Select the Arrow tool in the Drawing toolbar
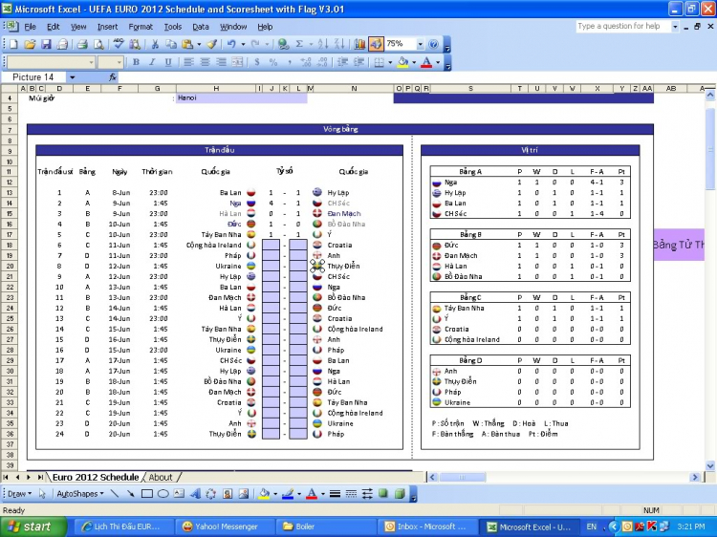Screen dimensions: 717x537 pyautogui.click(x=131, y=494)
